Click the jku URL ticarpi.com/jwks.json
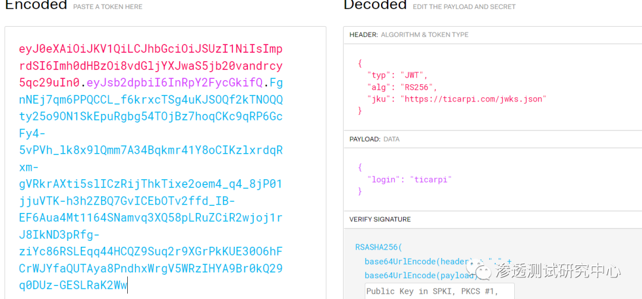 point(473,99)
